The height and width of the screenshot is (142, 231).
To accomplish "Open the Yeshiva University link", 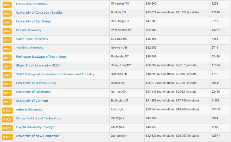I will click(x=30, y=48).
